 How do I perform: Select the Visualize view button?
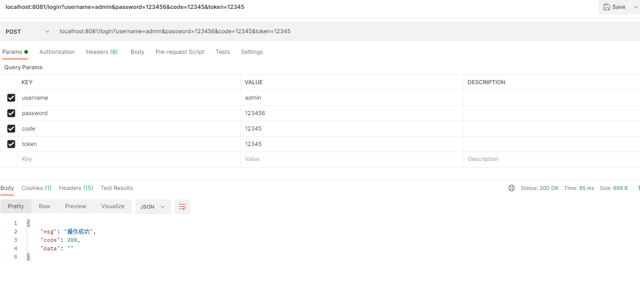[x=113, y=206]
